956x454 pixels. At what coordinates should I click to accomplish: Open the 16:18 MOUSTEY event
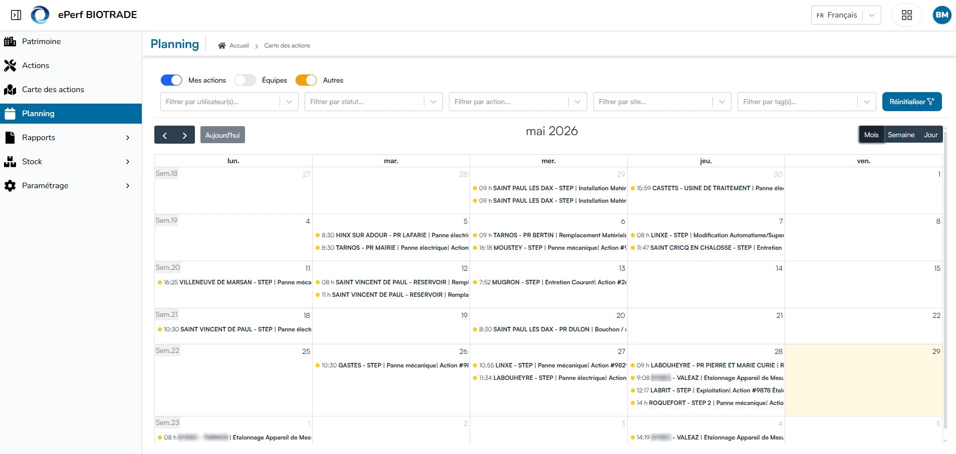click(x=549, y=248)
